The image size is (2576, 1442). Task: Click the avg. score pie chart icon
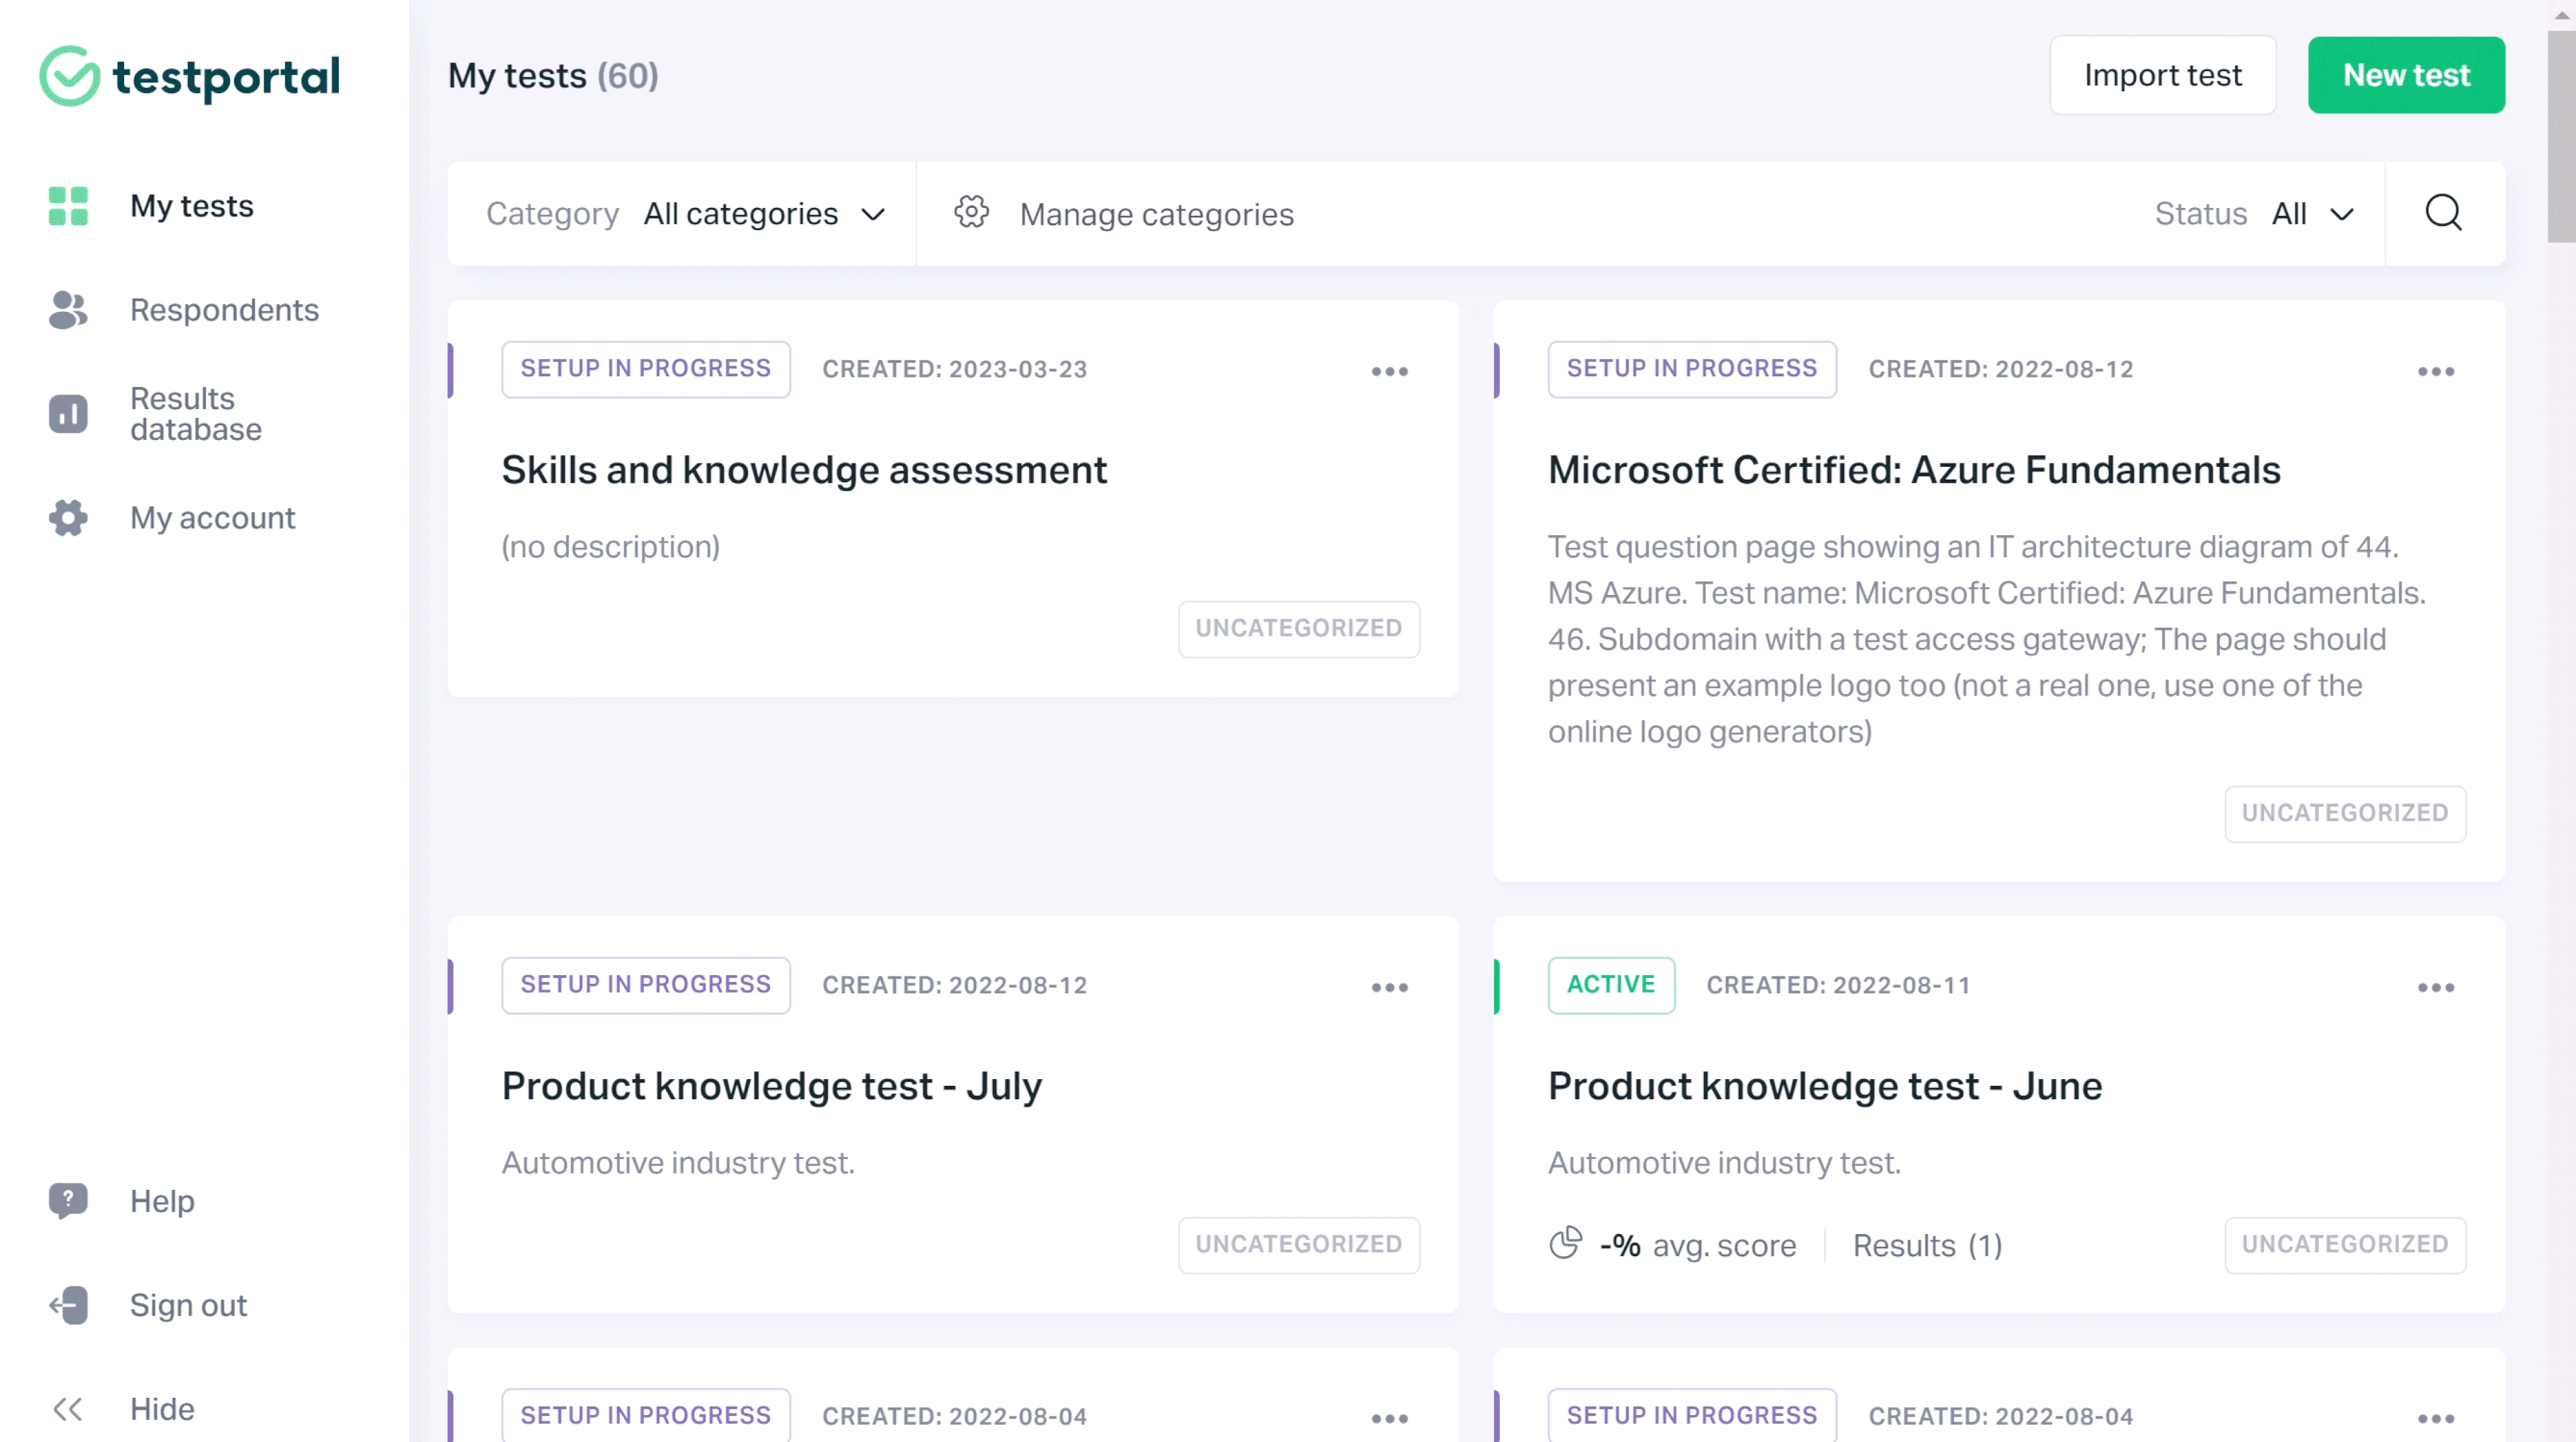1566,1244
